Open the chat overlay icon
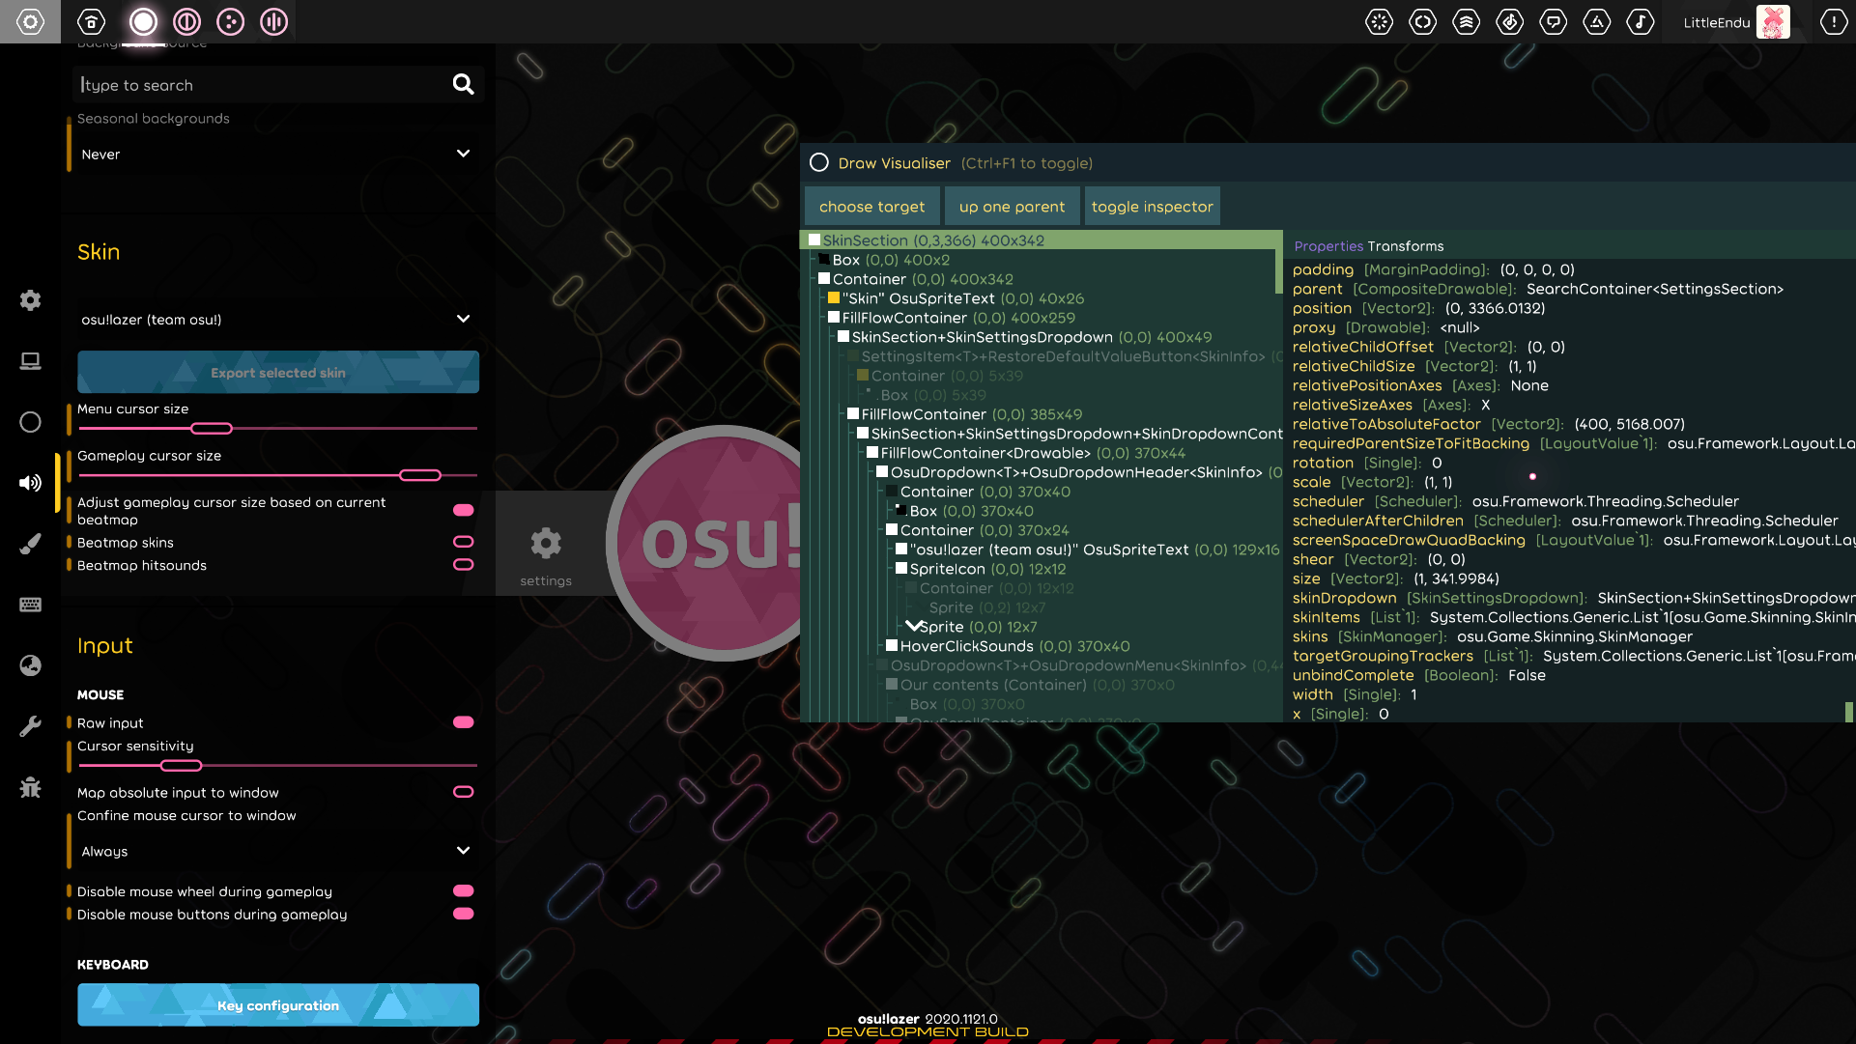The width and height of the screenshot is (1856, 1044). [x=1553, y=21]
